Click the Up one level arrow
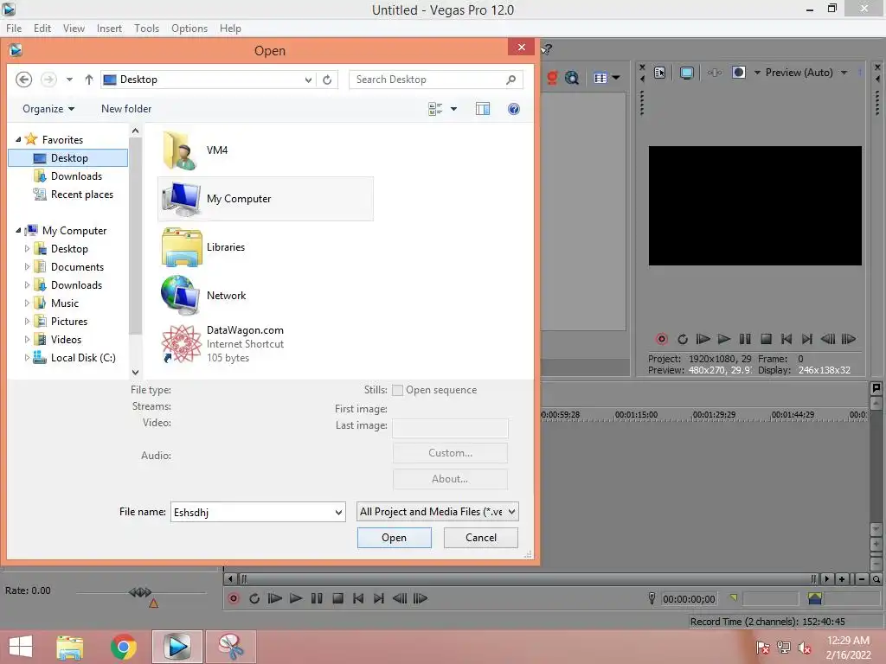This screenshot has width=886, height=664. 89,80
